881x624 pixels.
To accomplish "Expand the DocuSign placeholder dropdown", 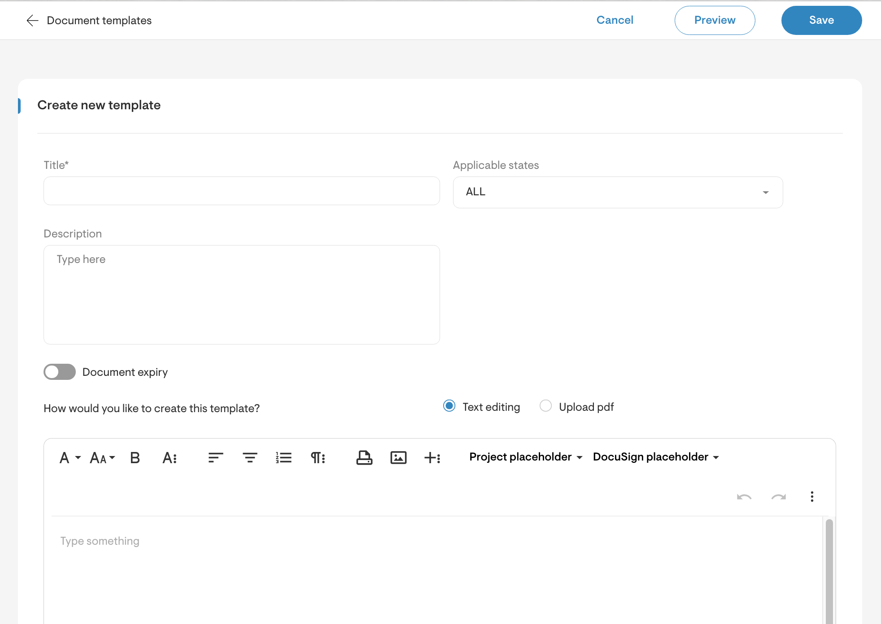I will point(656,457).
